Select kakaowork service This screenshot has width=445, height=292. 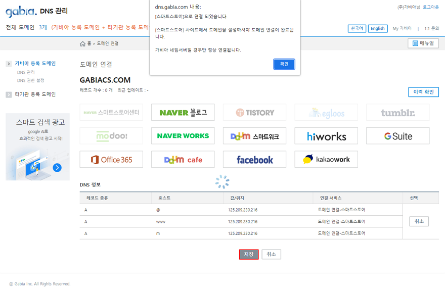pyautogui.click(x=326, y=159)
